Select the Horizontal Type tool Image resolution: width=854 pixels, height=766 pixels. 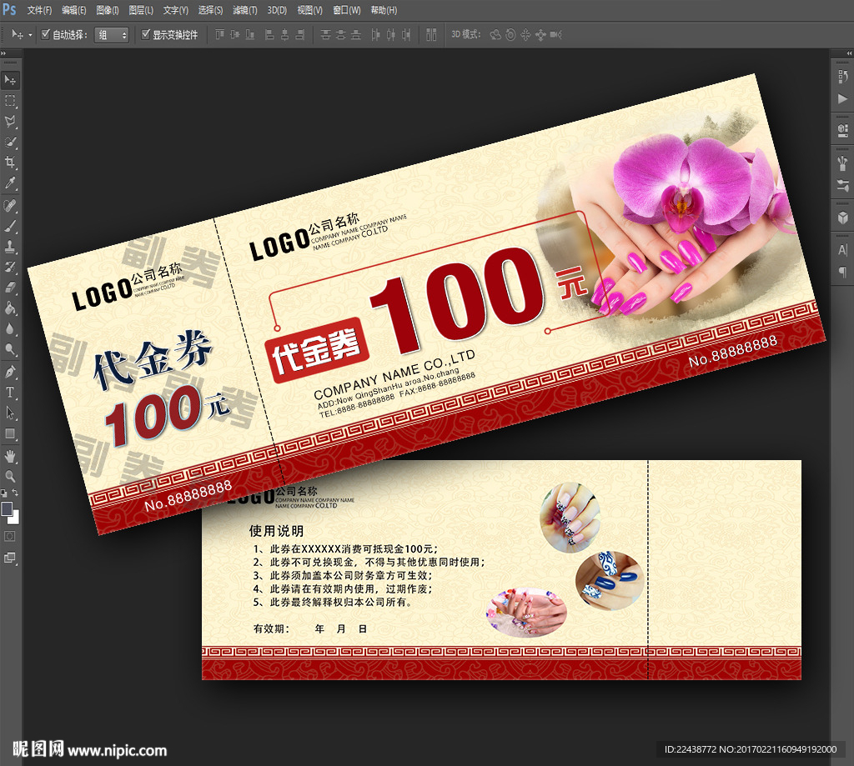click(x=10, y=393)
